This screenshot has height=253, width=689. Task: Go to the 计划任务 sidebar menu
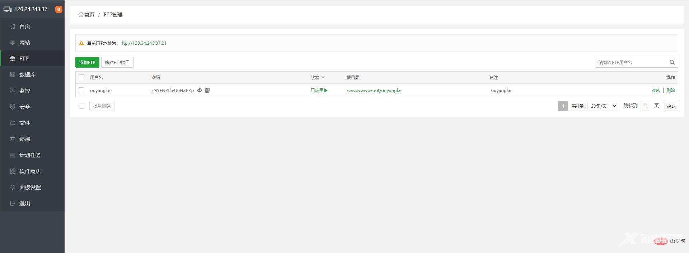point(30,155)
